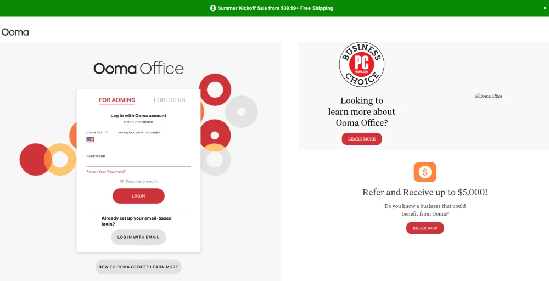Viewport: 549px width, 281px height.
Task: Focus the Password input field
Action: click(x=138, y=162)
